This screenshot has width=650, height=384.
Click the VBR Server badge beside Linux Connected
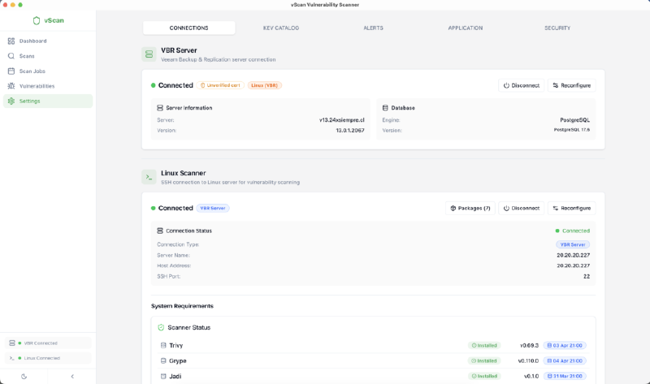pos(213,208)
